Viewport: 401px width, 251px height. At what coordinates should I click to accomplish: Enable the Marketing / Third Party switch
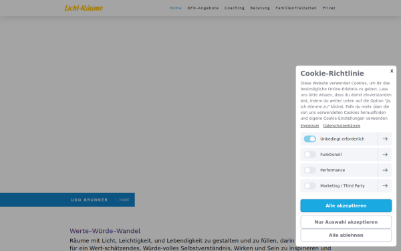[x=309, y=185]
